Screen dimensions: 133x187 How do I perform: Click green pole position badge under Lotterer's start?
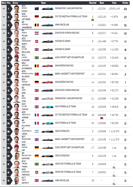point(92,20)
